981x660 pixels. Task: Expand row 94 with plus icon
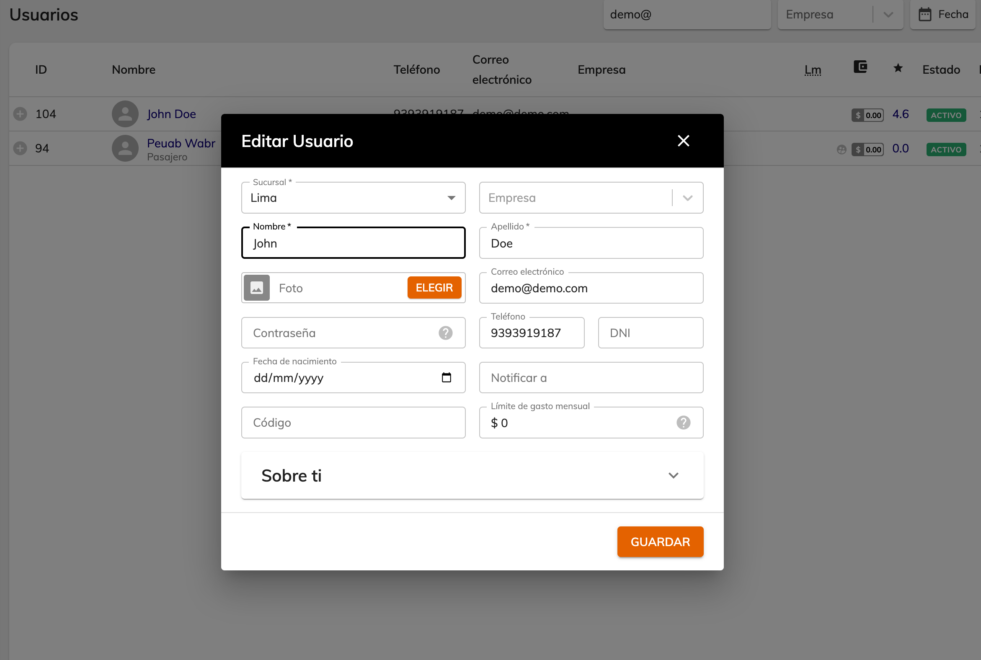20,148
